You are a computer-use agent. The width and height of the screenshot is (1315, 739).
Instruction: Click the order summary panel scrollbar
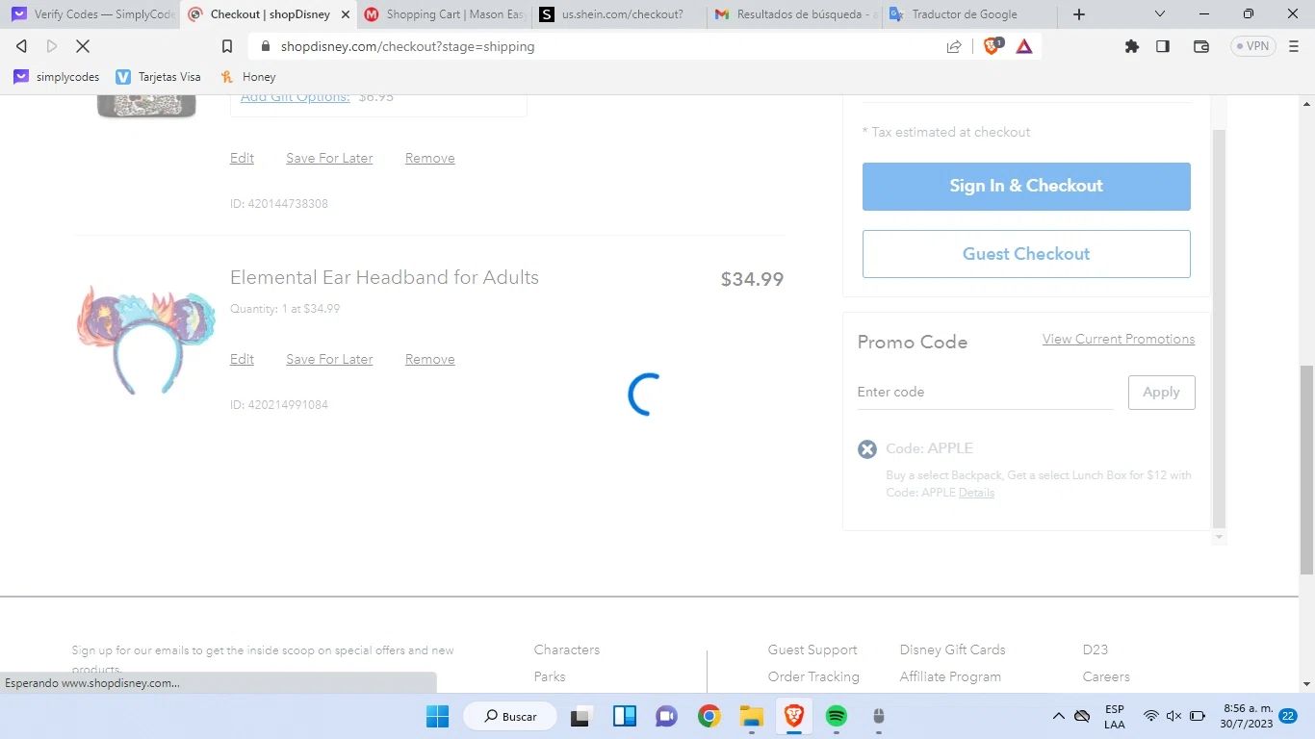click(1220, 328)
